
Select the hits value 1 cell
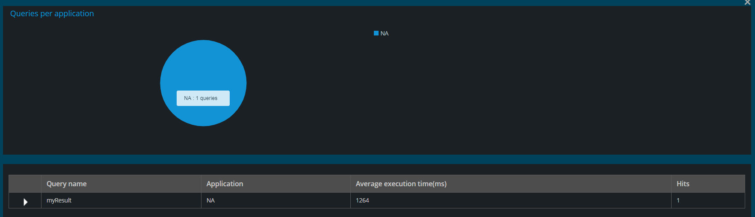tap(708, 200)
